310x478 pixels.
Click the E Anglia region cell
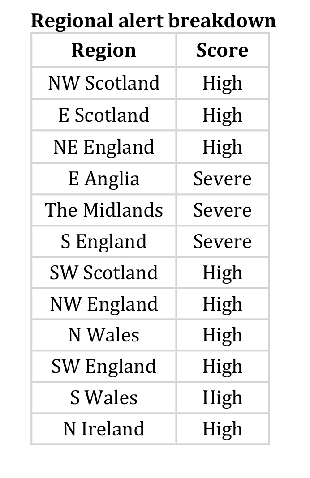[104, 179]
